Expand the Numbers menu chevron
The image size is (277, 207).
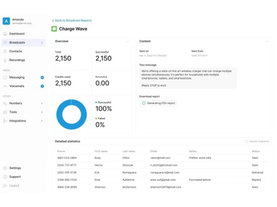click(x=42, y=103)
